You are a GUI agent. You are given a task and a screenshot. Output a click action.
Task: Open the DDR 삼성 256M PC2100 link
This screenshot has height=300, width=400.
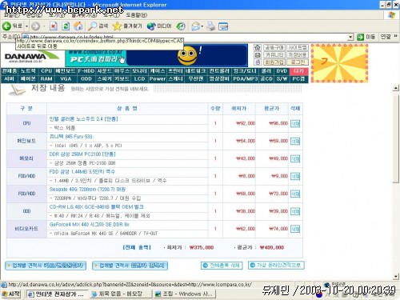[82, 154]
